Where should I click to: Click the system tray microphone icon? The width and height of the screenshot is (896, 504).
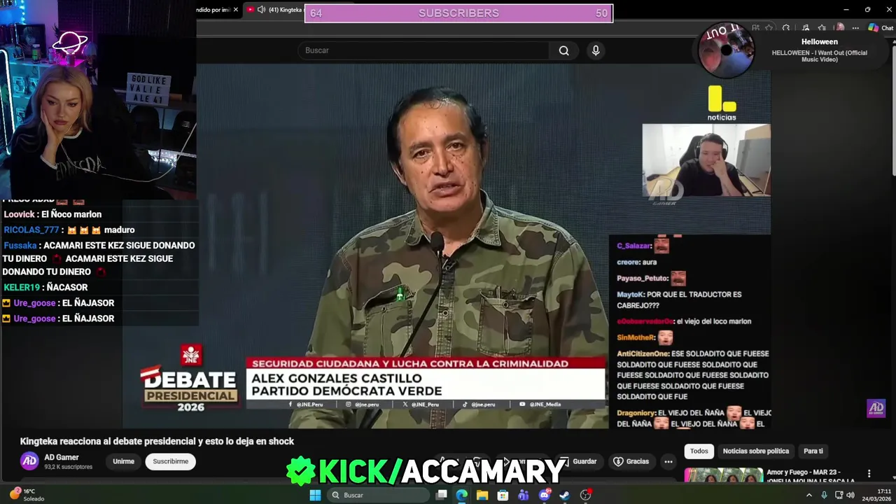824,495
